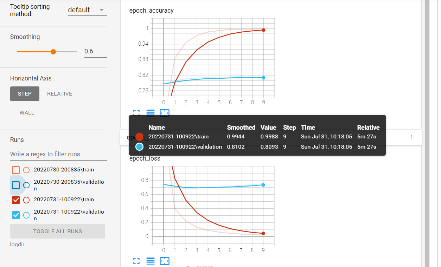This screenshot has height=267, width=441.
Task: Show only 20220731-100922\validation run radio
Action: [26, 215]
